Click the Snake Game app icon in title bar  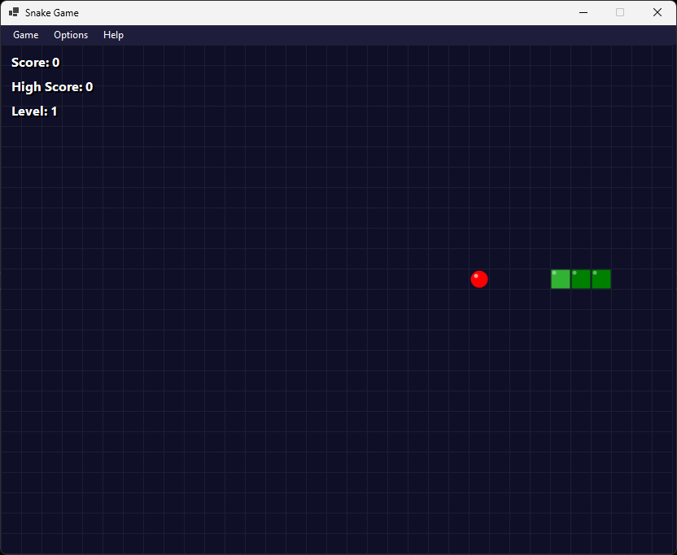click(x=14, y=12)
